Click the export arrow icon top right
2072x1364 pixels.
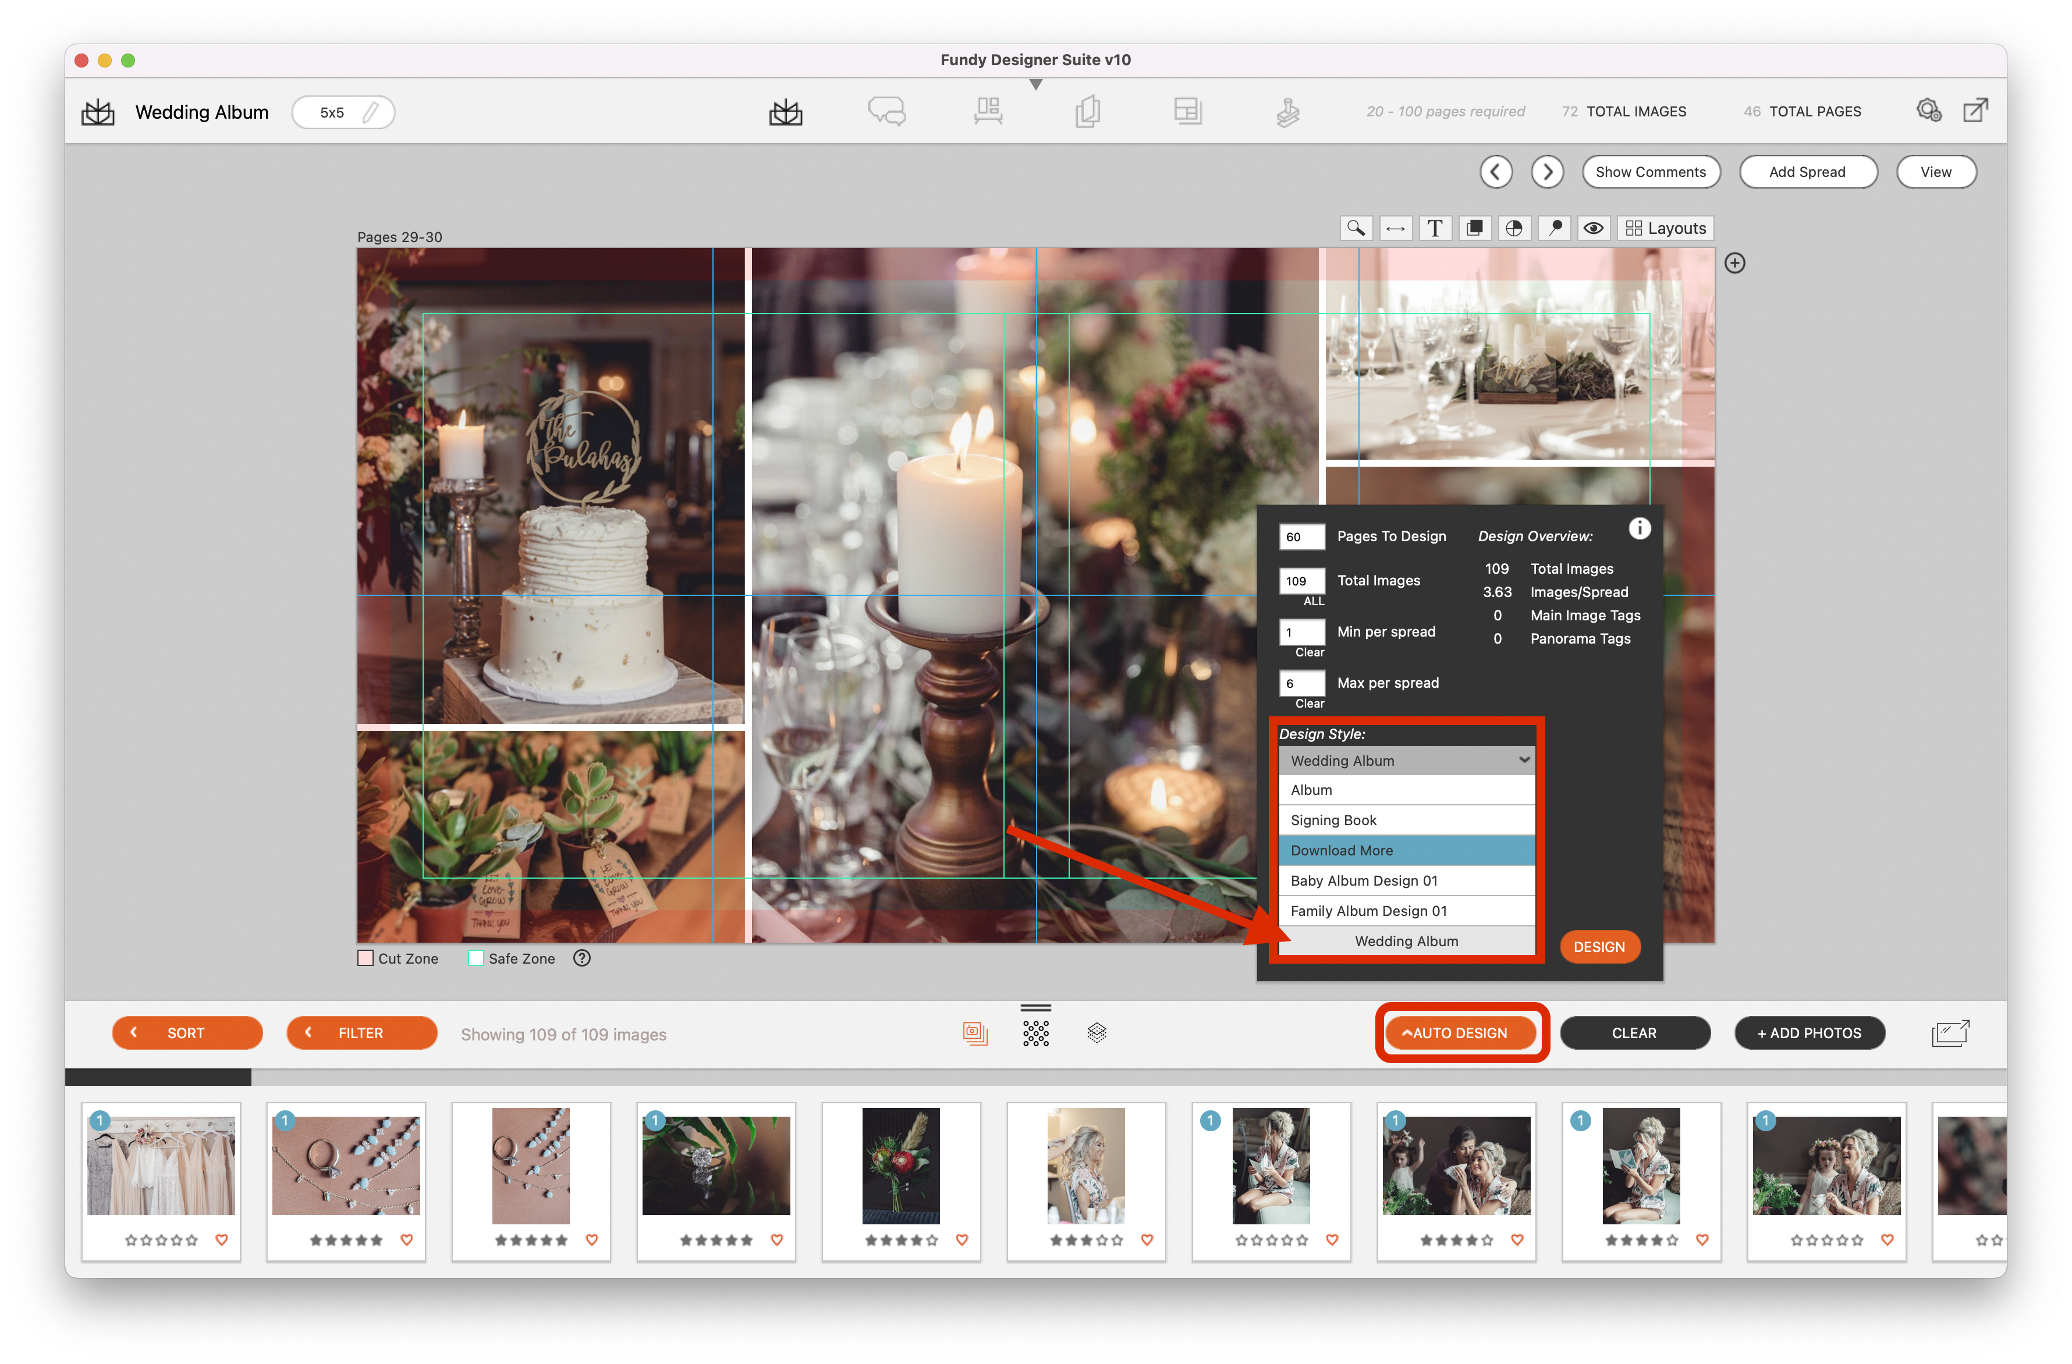(1975, 111)
